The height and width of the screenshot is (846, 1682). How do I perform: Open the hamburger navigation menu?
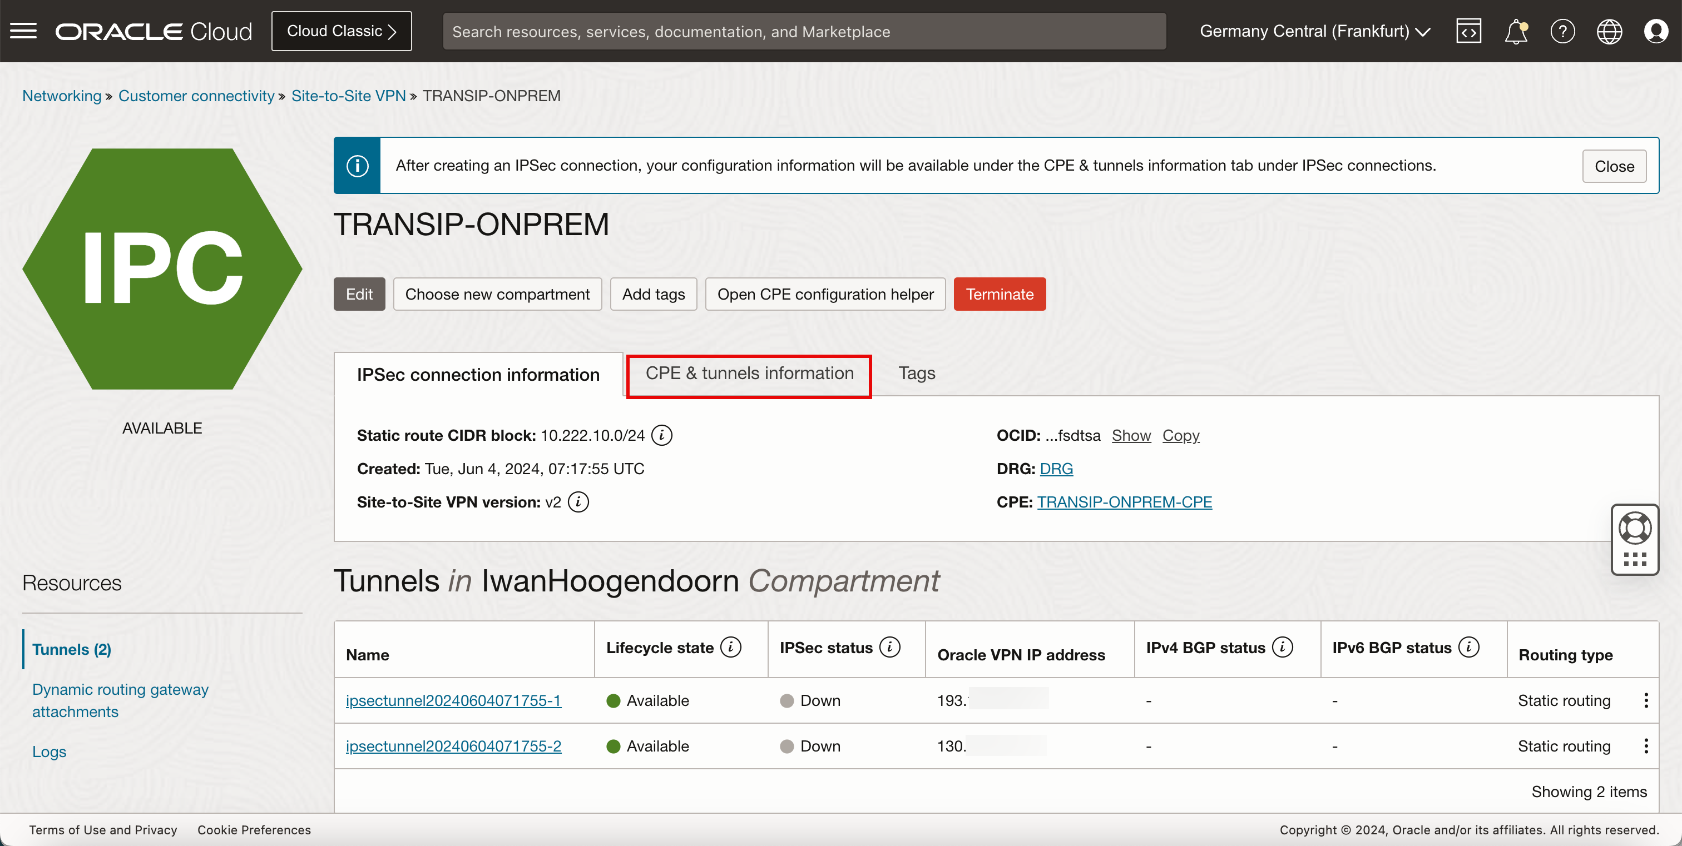tap(23, 31)
